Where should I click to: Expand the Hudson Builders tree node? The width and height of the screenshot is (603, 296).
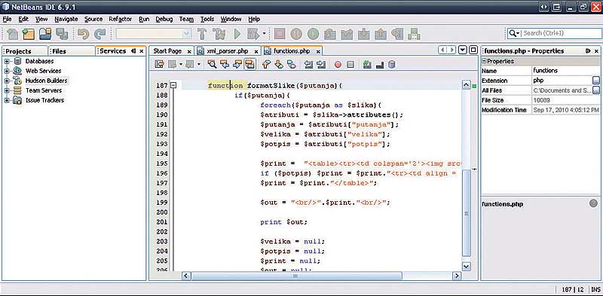coord(7,81)
